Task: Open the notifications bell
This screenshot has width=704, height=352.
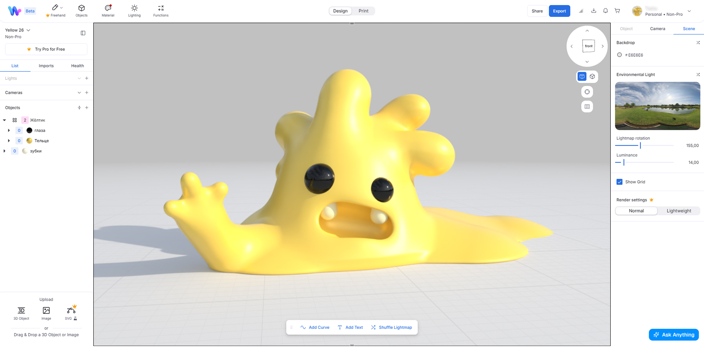Action: [x=605, y=11]
